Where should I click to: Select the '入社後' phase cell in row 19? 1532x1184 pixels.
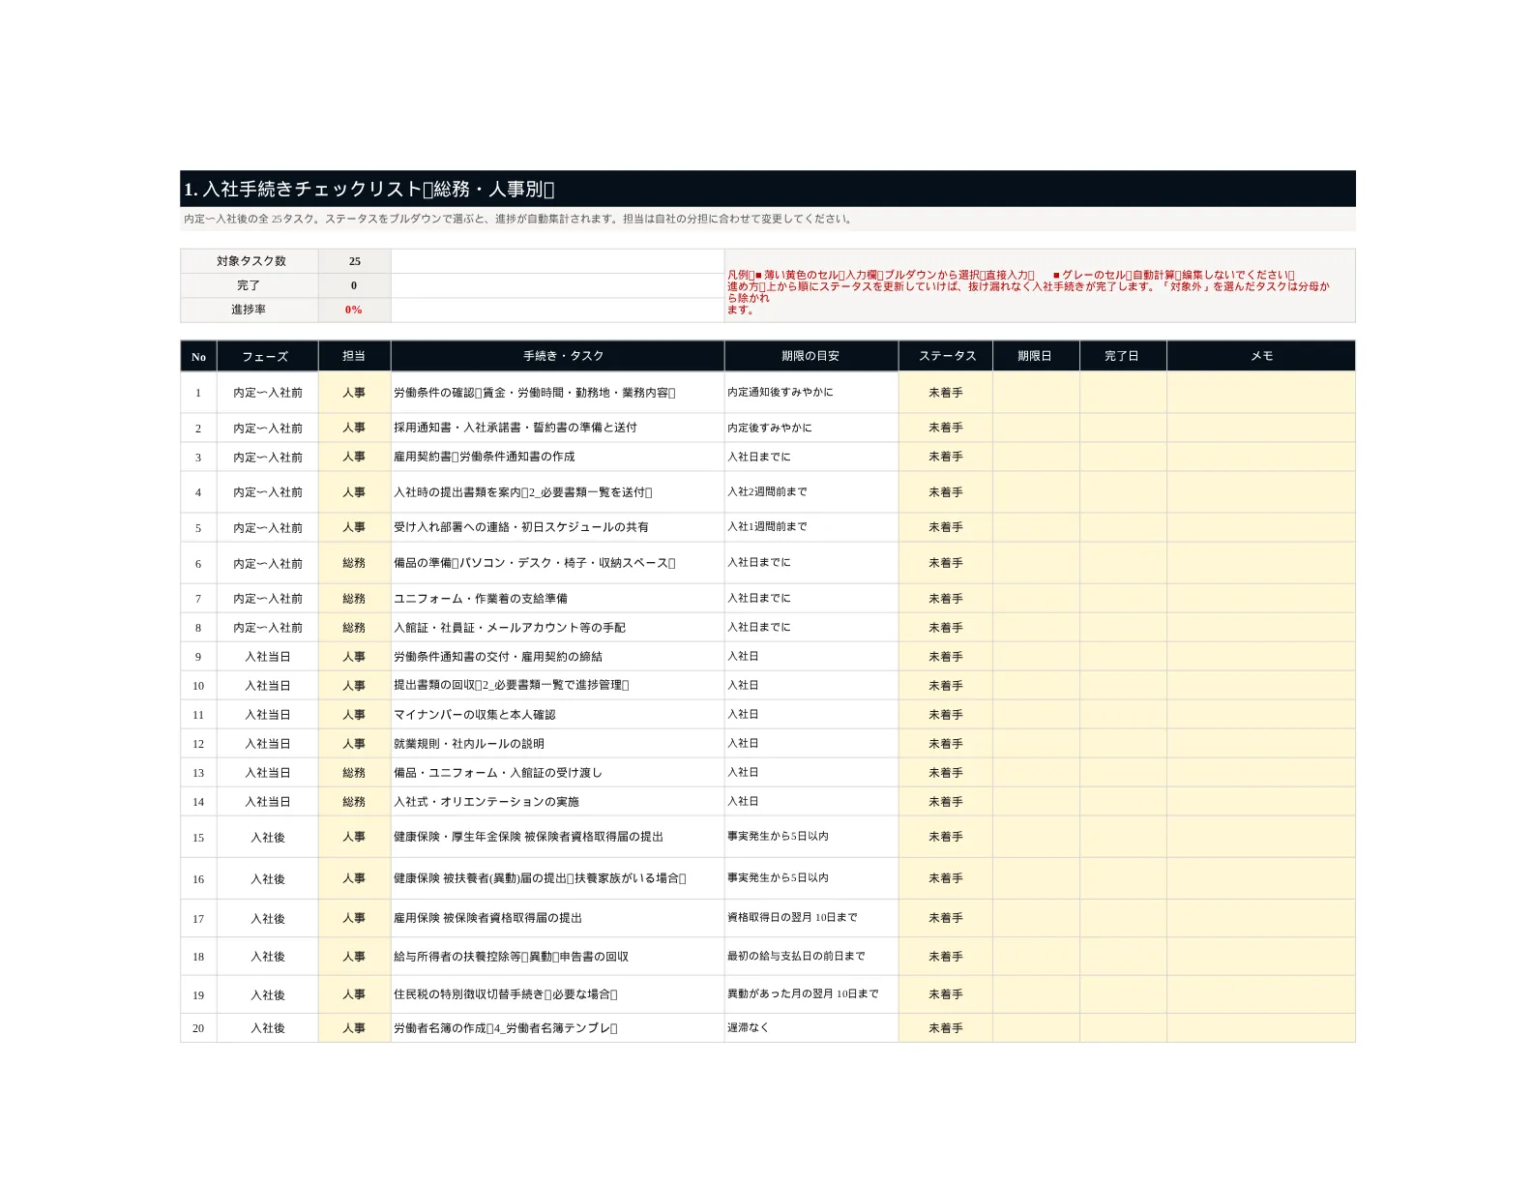point(267,995)
